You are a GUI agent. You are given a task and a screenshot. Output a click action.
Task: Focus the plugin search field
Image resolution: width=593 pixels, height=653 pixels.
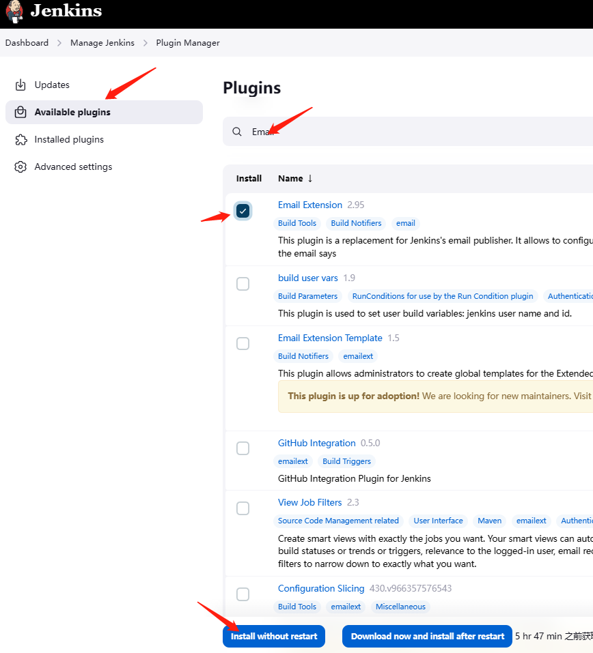[408, 132]
